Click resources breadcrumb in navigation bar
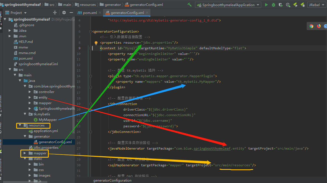The image size is (327, 183). [85, 4]
